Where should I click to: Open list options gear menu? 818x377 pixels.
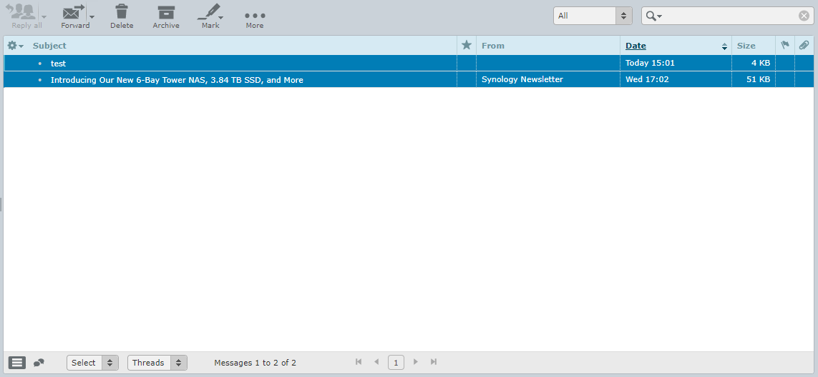coord(15,46)
